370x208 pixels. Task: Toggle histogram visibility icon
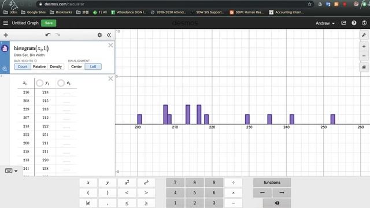coord(5,49)
